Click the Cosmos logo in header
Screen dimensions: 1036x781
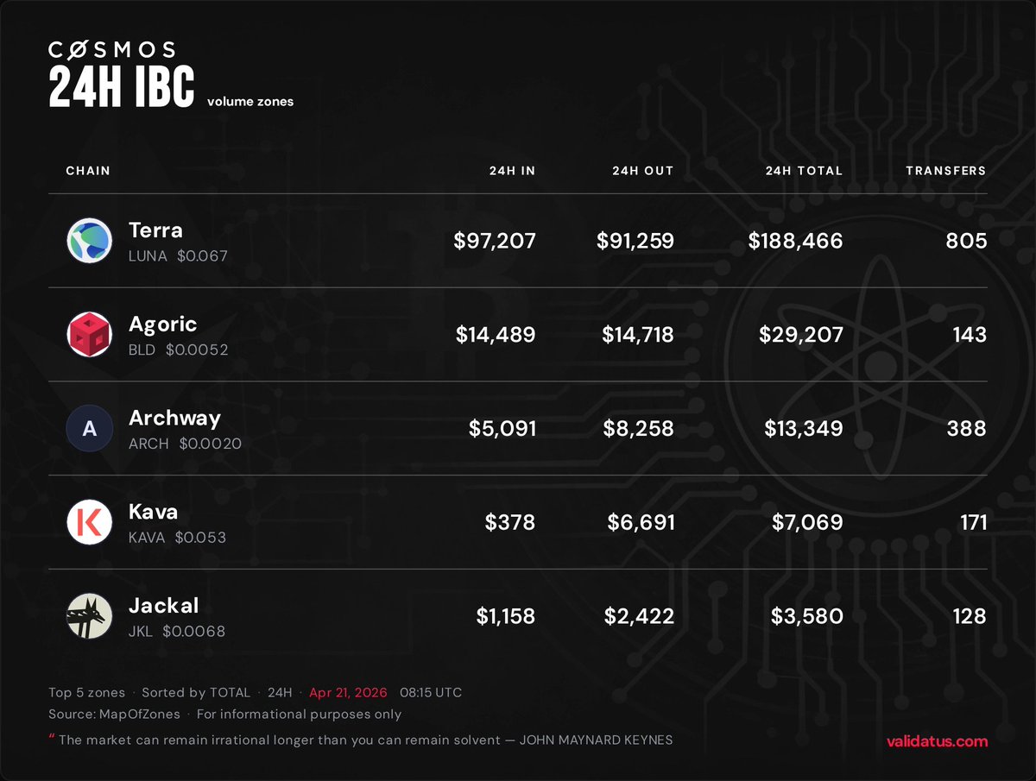coord(111,50)
